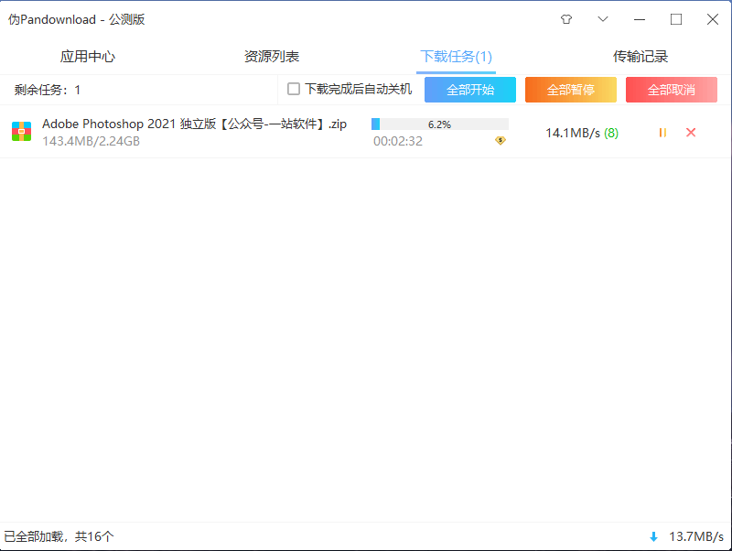Open the skin theme shirt icon
The image size is (732, 551).
566,19
